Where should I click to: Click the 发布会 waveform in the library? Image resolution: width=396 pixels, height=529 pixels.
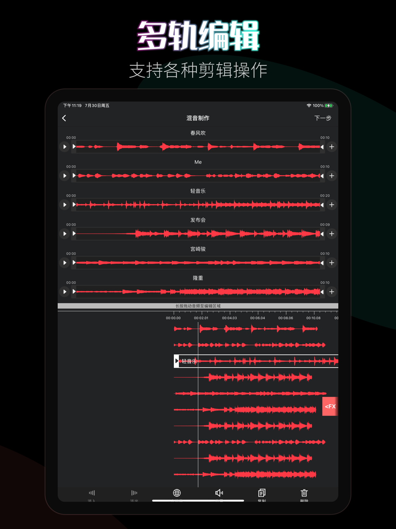[198, 234]
